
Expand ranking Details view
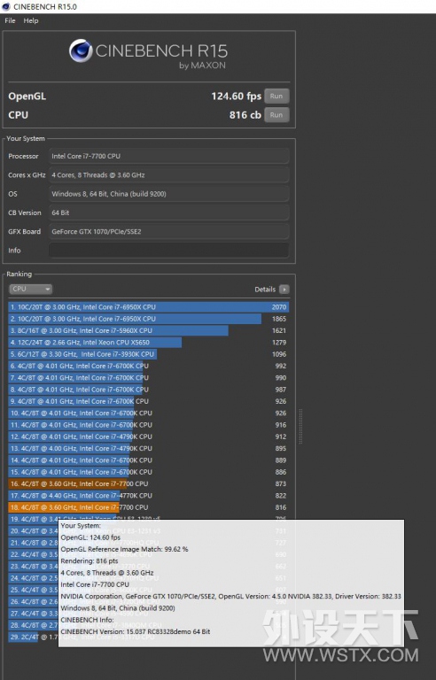(271, 290)
